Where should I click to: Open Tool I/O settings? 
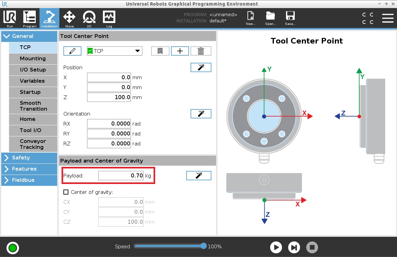pyautogui.click(x=33, y=130)
